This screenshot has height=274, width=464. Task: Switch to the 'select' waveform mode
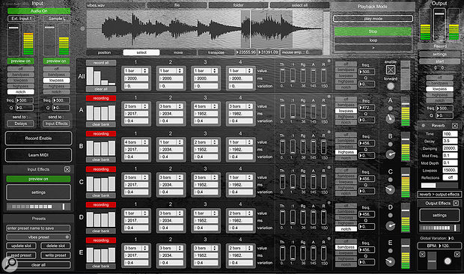[141, 52]
